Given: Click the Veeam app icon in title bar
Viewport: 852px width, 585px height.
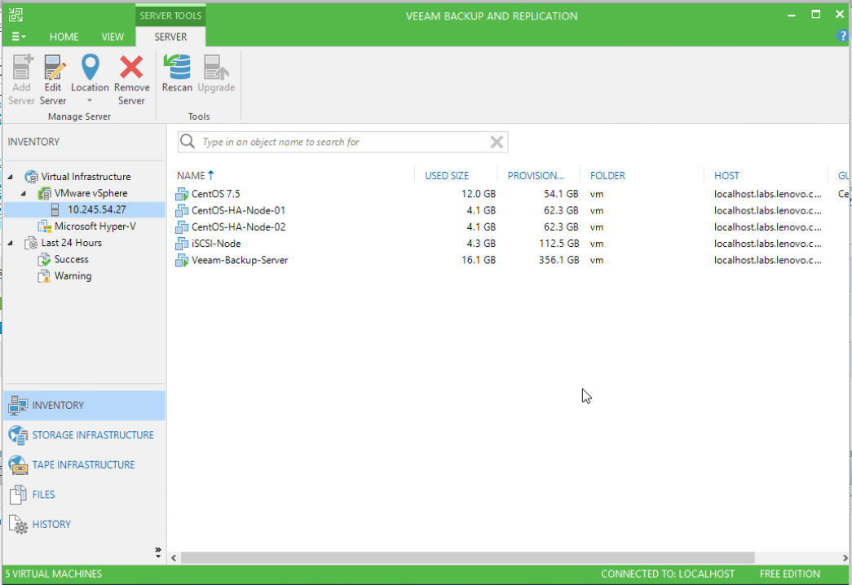Looking at the screenshot, I should (15, 15).
